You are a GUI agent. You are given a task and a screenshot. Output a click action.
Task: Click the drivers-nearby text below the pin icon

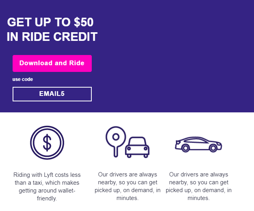[128, 186]
